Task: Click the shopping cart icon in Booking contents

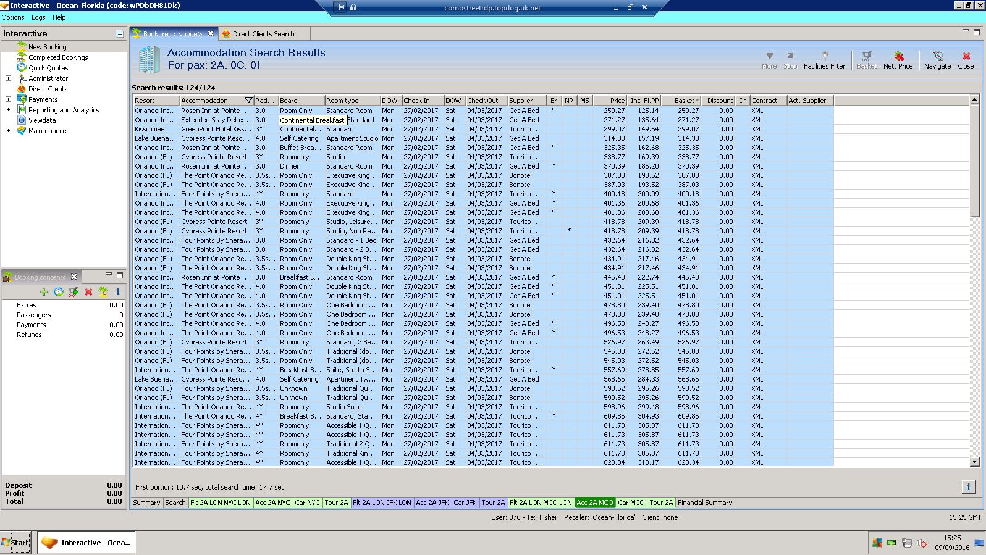Action: coord(74,292)
